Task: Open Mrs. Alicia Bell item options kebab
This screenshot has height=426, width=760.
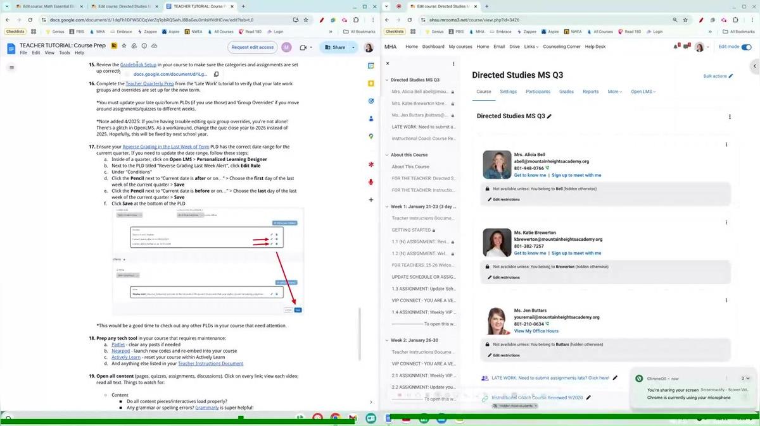Action: tap(726, 145)
